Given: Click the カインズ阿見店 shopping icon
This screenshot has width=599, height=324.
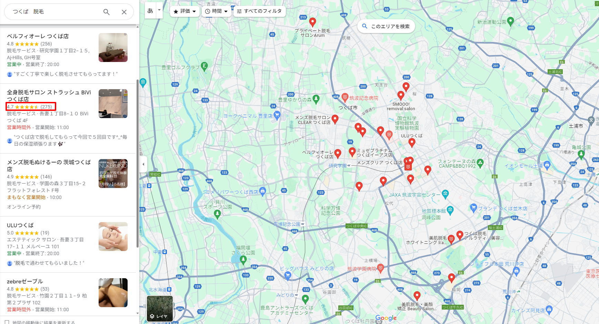Looking at the screenshot, I should [549, 310].
